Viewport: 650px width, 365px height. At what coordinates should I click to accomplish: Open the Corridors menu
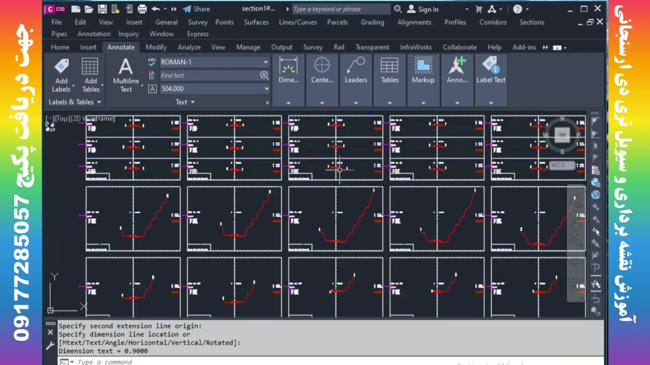pyautogui.click(x=493, y=22)
